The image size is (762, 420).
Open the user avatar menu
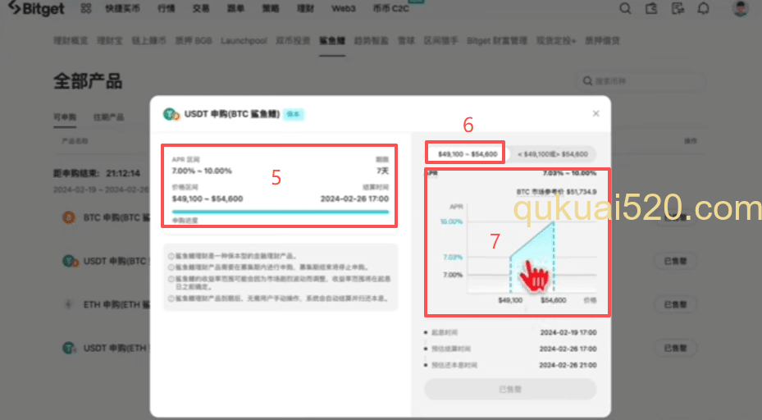pyautogui.click(x=740, y=8)
